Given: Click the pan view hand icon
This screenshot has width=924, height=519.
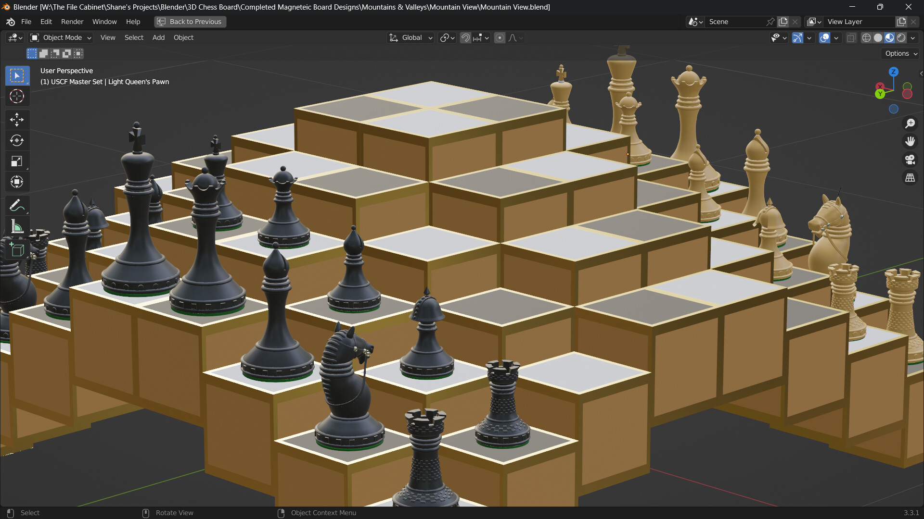Looking at the screenshot, I should tap(910, 141).
